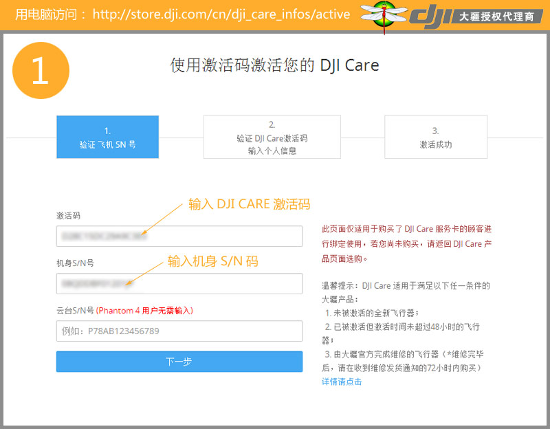Click the 激活码 field label

[68, 216]
